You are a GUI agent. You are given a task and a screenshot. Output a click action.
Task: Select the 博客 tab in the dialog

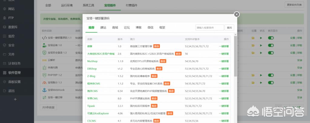click(x=139, y=28)
